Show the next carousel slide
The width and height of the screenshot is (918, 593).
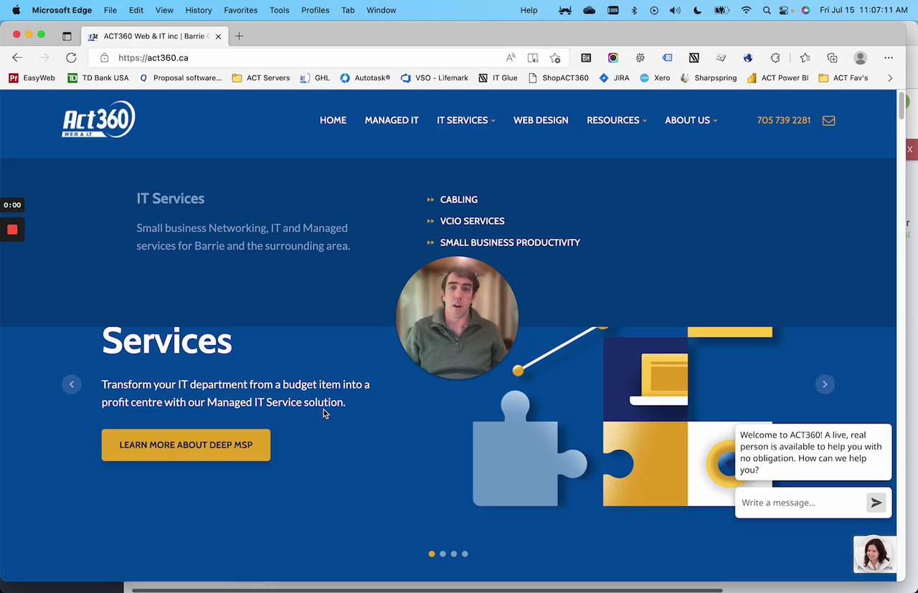pyautogui.click(x=825, y=384)
